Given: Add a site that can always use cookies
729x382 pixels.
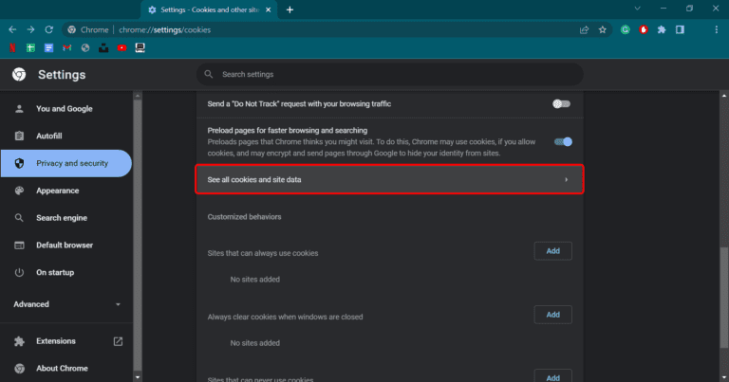Looking at the screenshot, I should [552, 251].
